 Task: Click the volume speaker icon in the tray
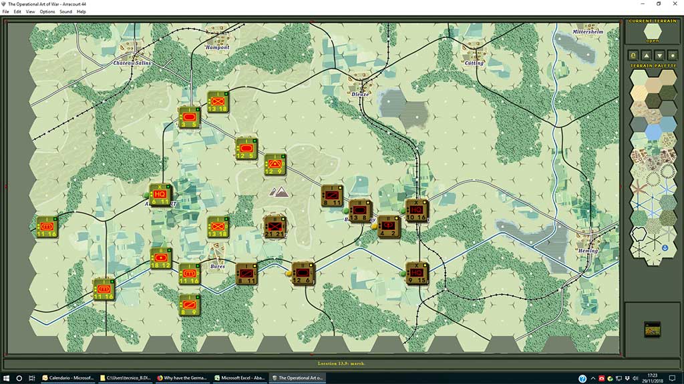(635, 379)
